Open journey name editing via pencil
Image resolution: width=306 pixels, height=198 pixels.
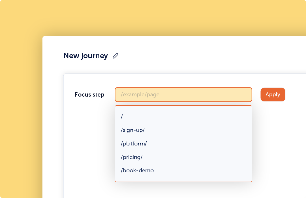[115, 56]
